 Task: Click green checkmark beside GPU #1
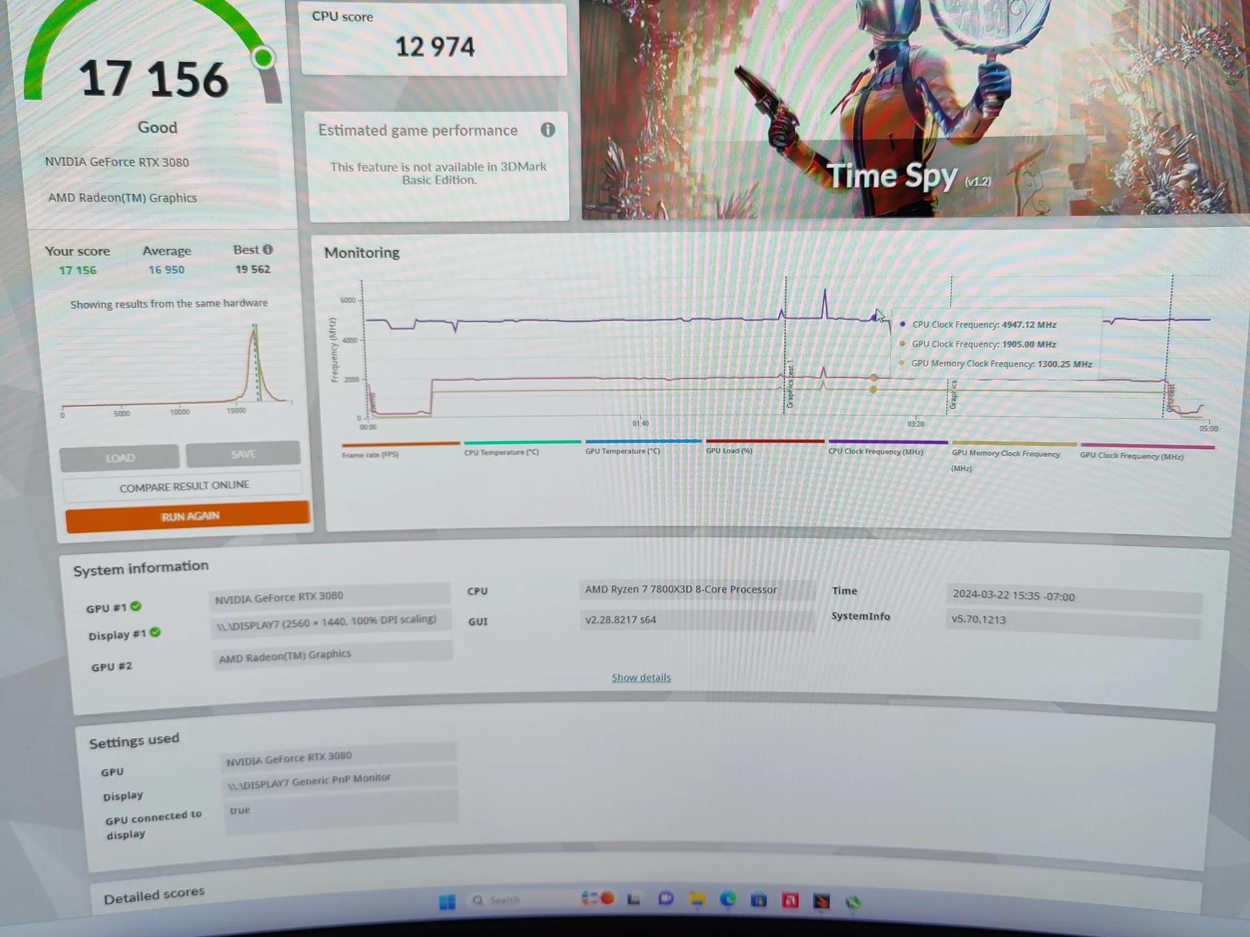(136, 606)
